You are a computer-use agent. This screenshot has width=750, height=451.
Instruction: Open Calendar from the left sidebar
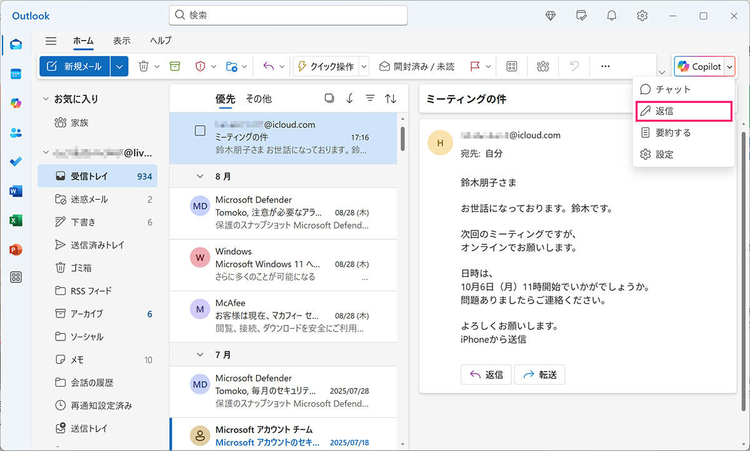16,74
